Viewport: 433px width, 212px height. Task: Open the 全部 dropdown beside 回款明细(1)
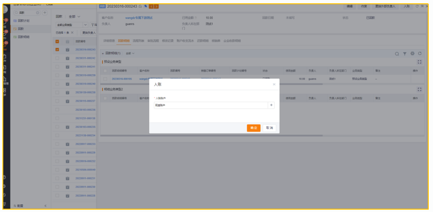pos(130,53)
